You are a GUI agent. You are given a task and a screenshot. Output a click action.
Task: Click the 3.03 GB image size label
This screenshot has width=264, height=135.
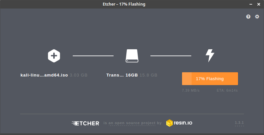(x=79, y=75)
